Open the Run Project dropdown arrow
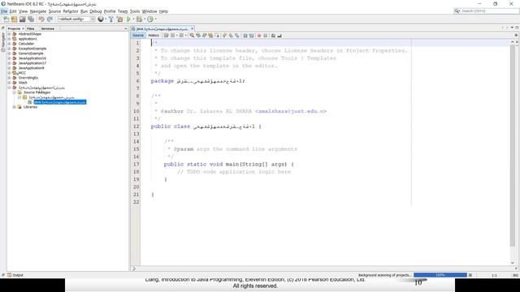 [x=133, y=19]
